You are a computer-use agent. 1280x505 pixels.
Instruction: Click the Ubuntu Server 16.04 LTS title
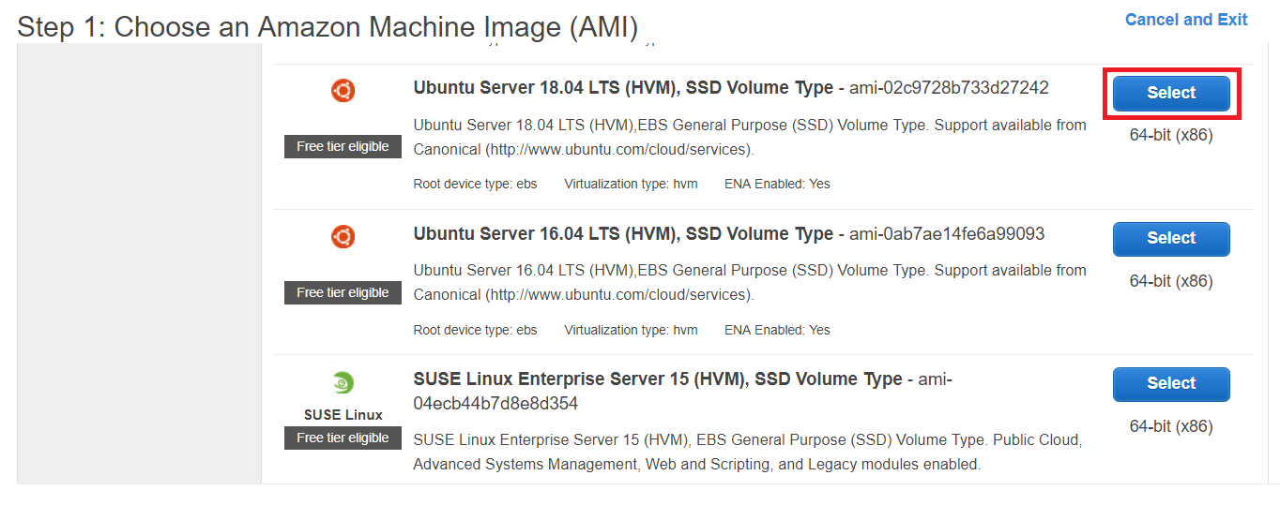[x=623, y=233]
